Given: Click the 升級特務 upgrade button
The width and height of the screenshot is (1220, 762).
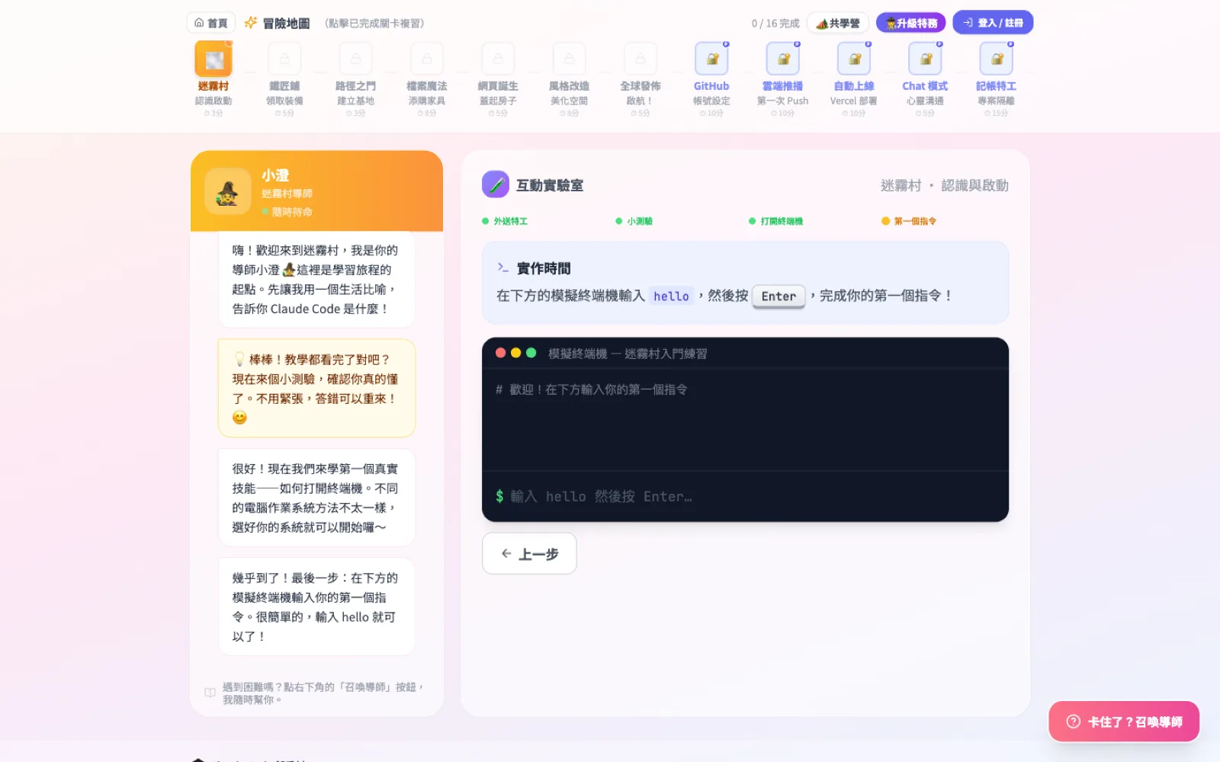Looking at the screenshot, I should [x=911, y=23].
